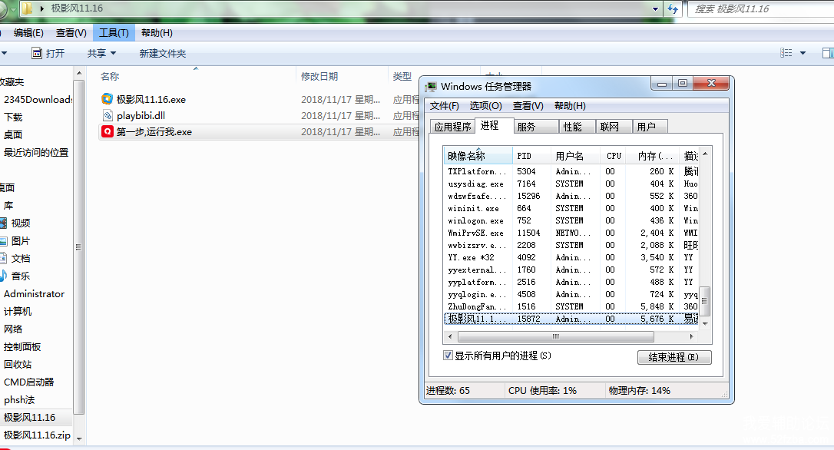The width and height of the screenshot is (834, 450).
Task: Sort files by 修改日期 column header
Action: pos(341,76)
